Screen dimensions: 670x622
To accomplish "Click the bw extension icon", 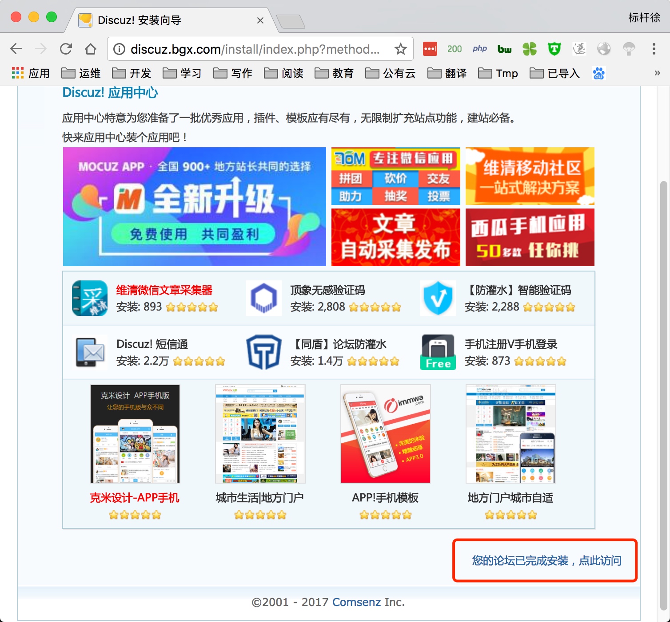I will click(x=504, y=49).
